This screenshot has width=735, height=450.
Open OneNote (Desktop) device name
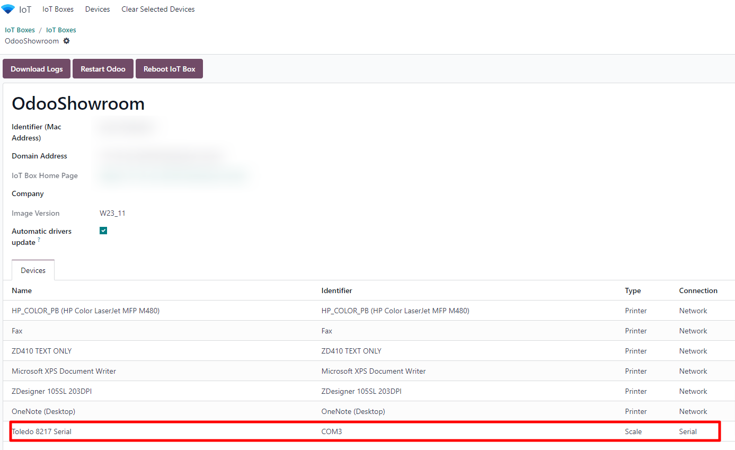(x=43, y=411)
